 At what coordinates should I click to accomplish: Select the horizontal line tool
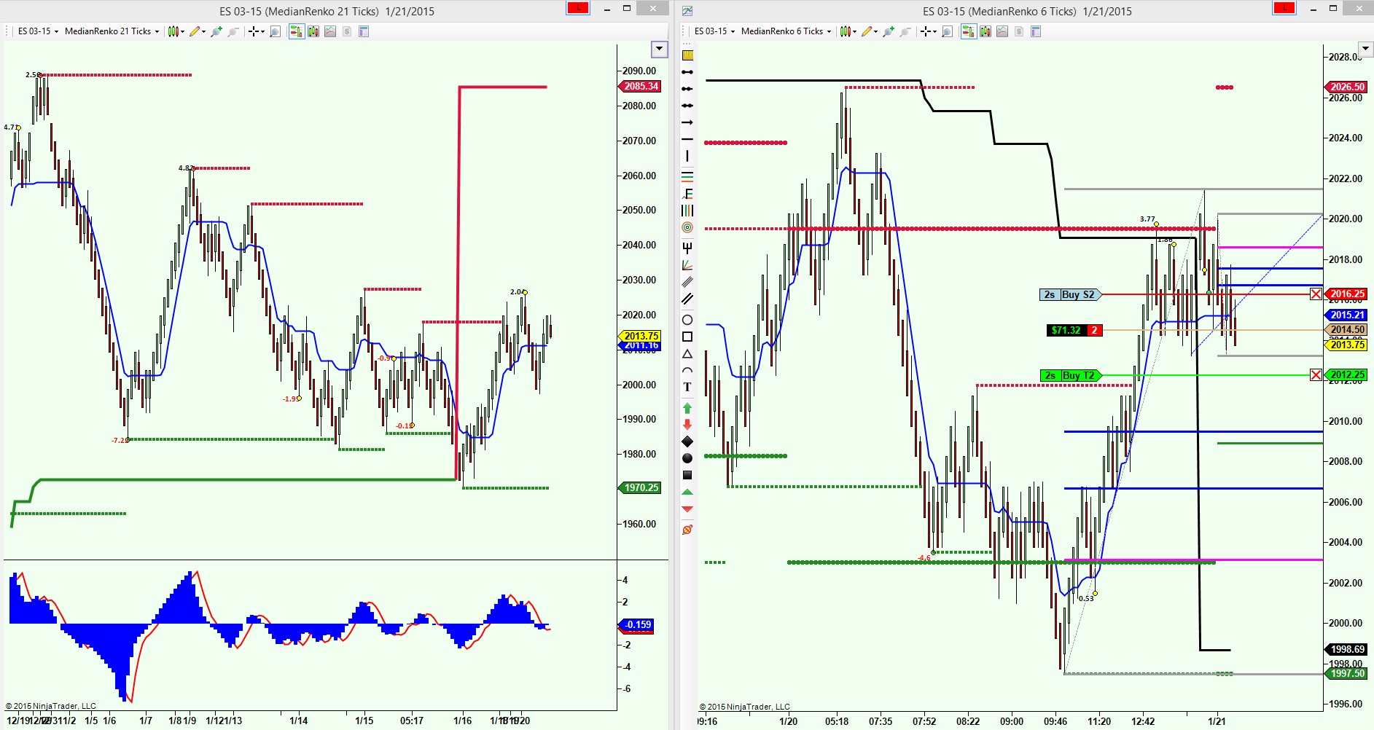[x=687, y=139]
